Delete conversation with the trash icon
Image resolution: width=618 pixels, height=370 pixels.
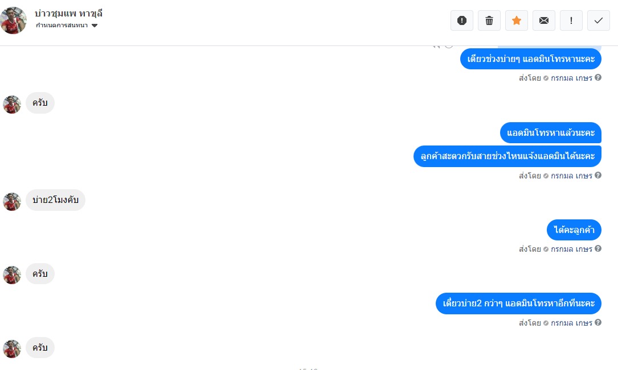click(x=489, y=20)
